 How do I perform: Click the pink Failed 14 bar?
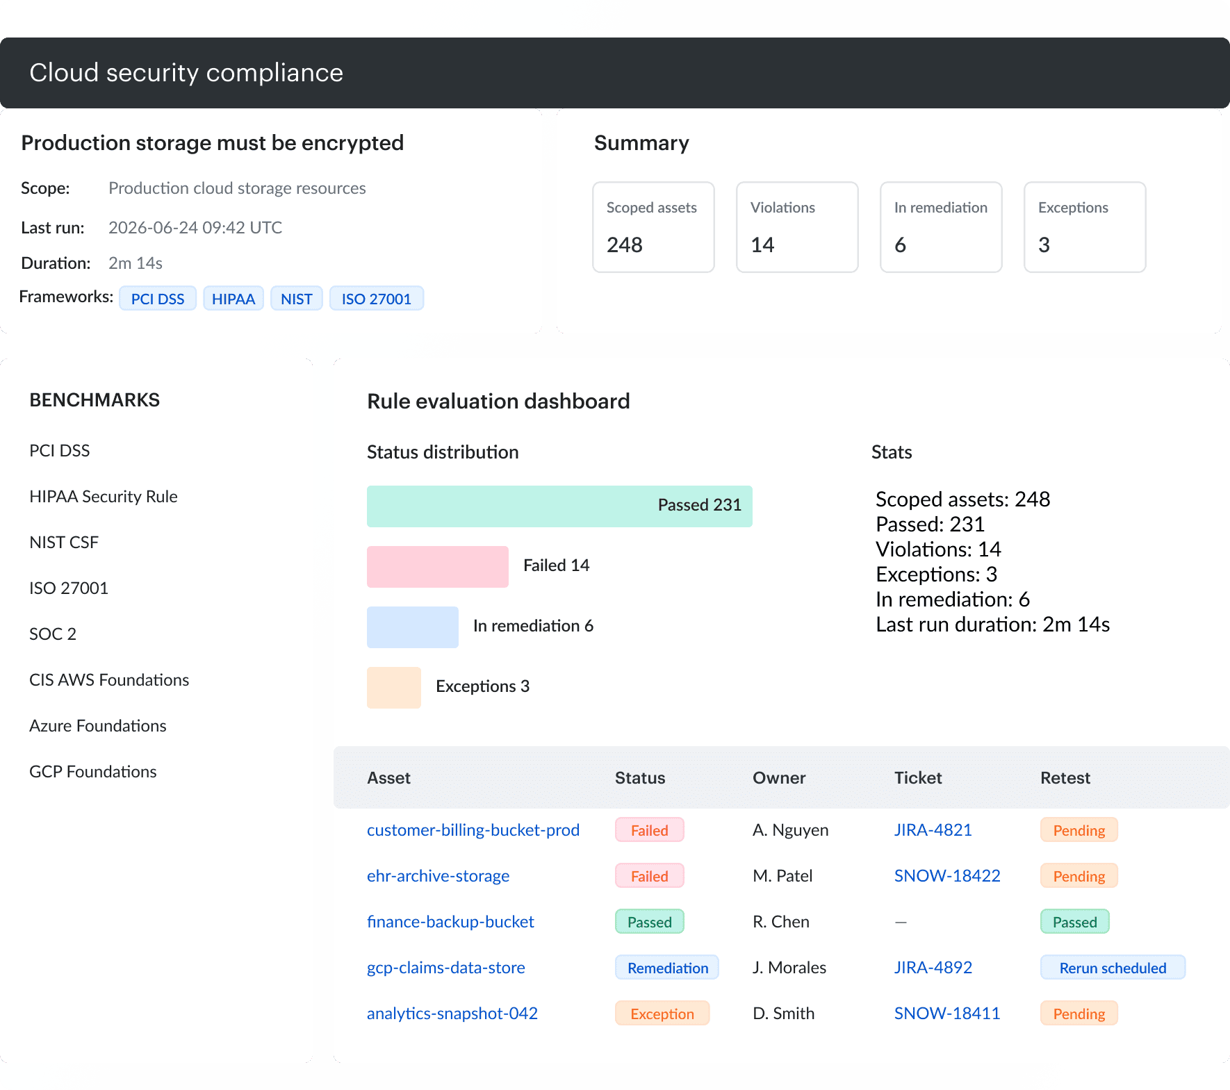[x=438, y=567]
